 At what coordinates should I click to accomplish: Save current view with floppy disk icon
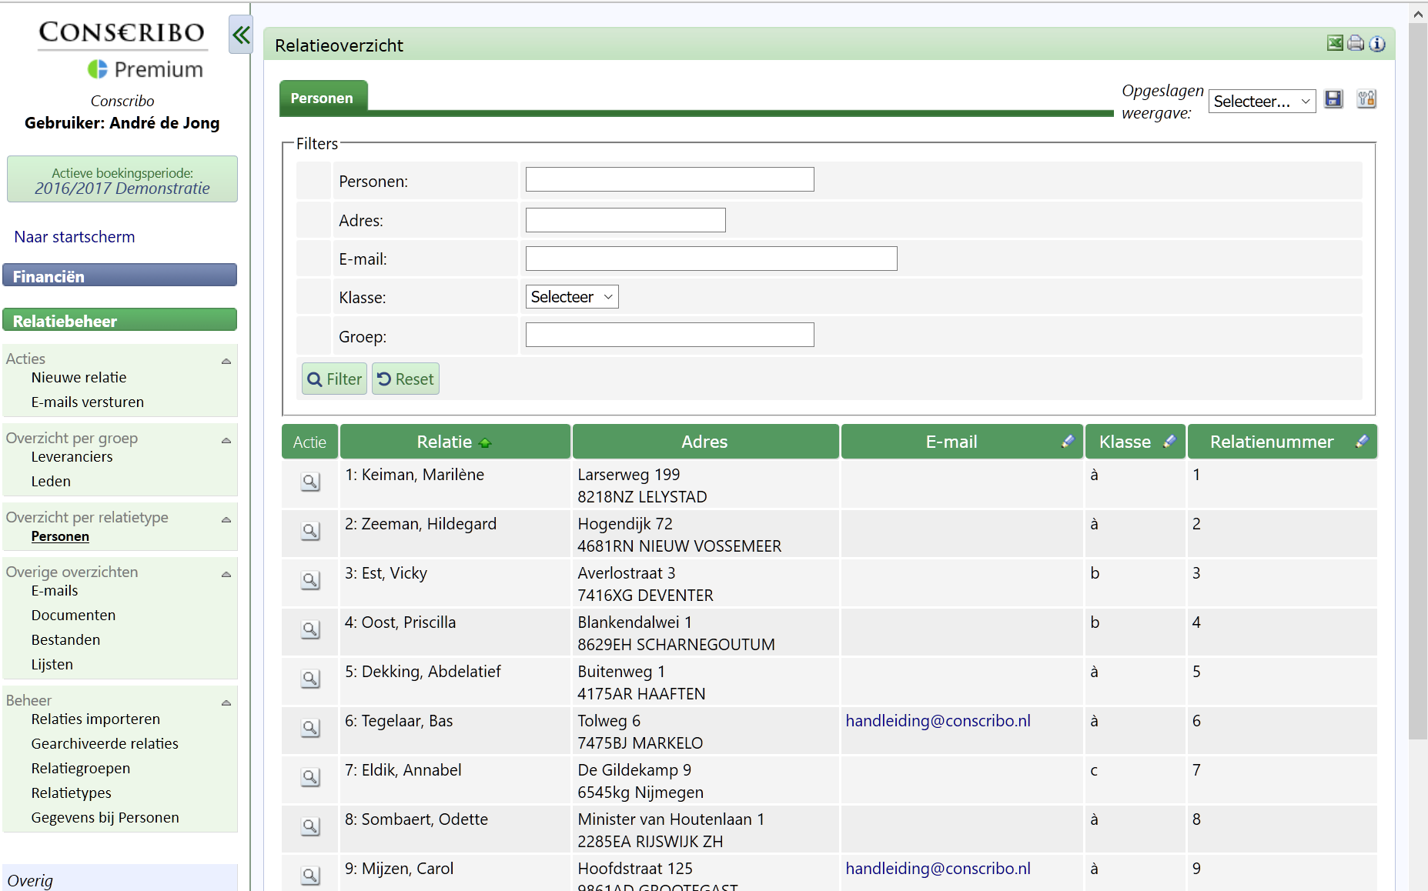[x=1333, y=99]
